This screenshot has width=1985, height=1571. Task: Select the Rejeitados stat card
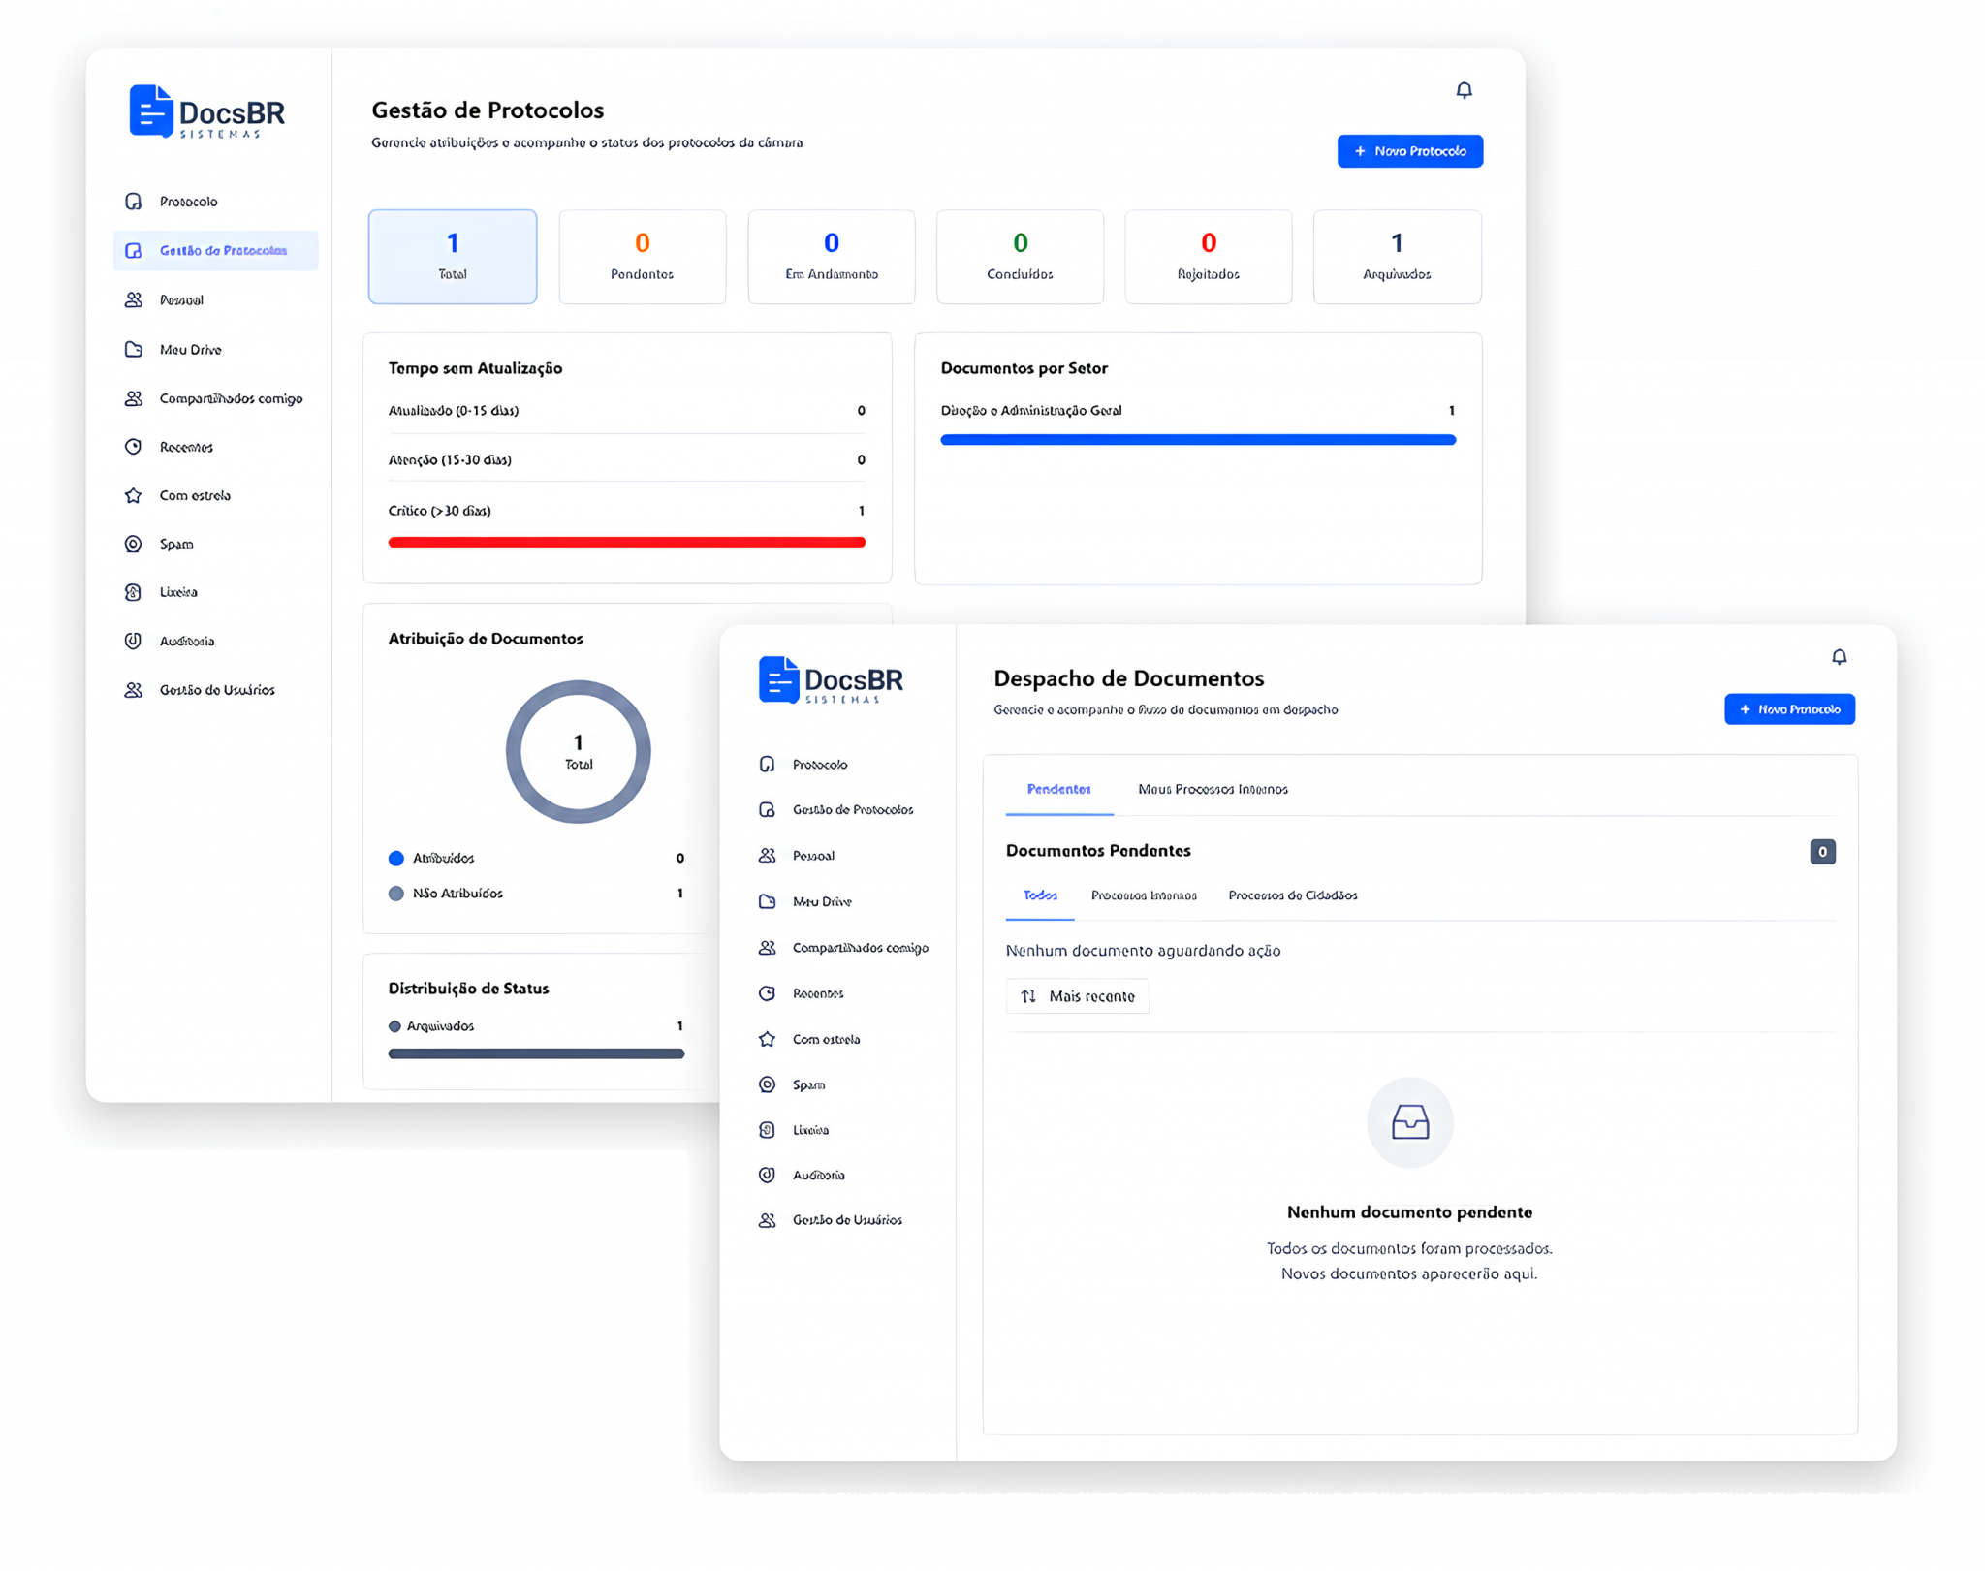(x=1208, y=257)
